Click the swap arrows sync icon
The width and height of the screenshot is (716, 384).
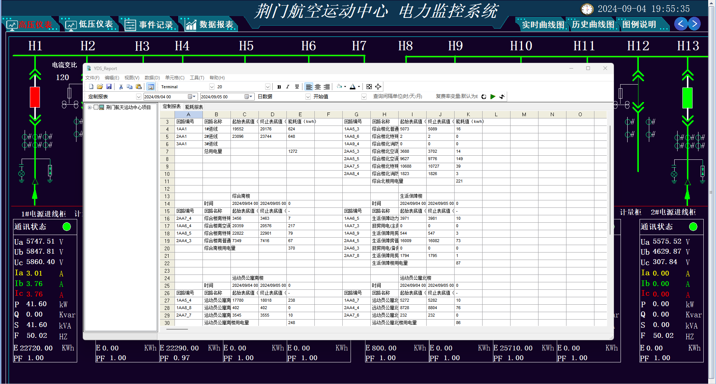[x=502, y=96]
